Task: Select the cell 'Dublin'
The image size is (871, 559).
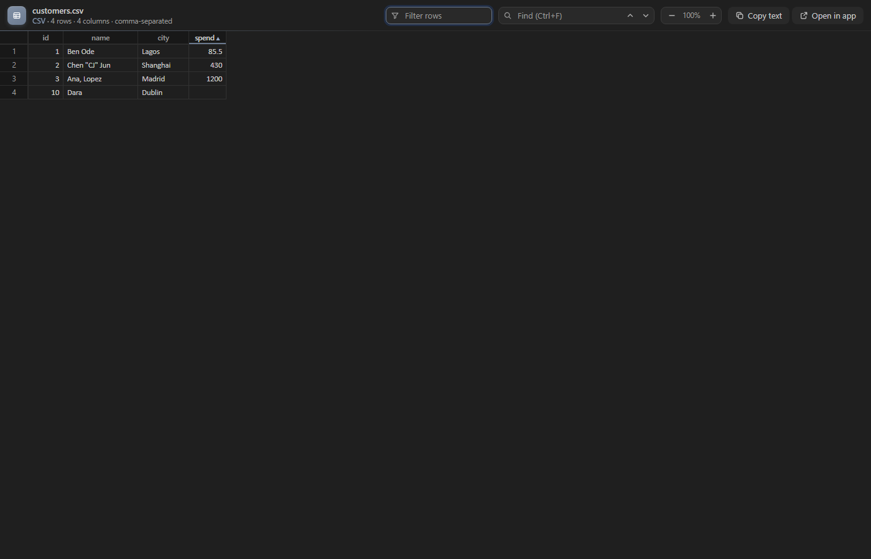Action: (x=163, y=93)
